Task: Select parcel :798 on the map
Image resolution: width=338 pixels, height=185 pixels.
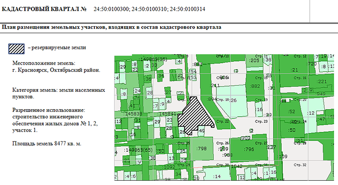Action: pyautogui.click(x=201, y=148)
